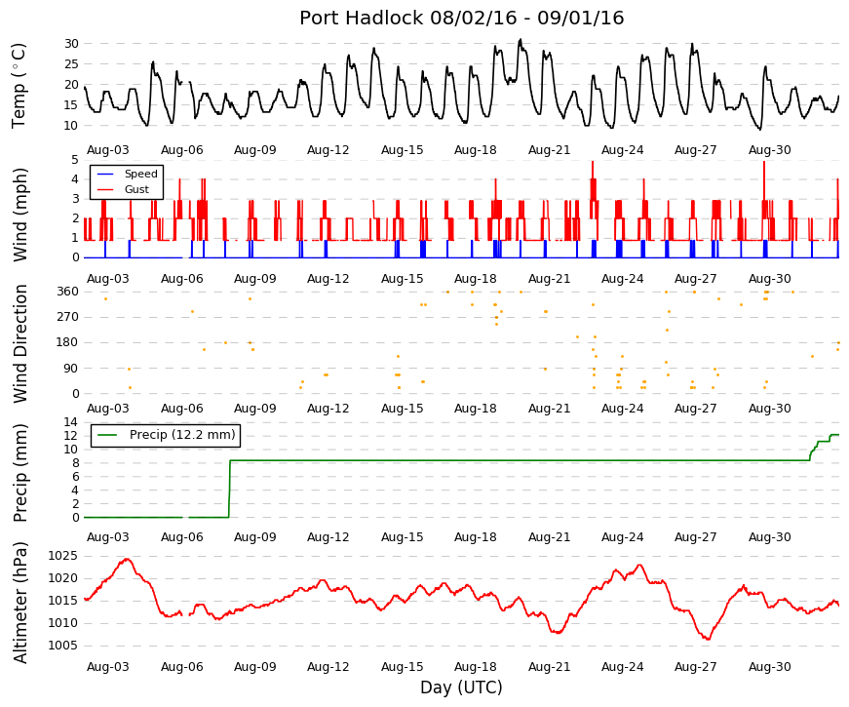Click Aug-12 tick under wind speed plot
The height and width of the screenshot is (707, 849).
pos(328,279)
